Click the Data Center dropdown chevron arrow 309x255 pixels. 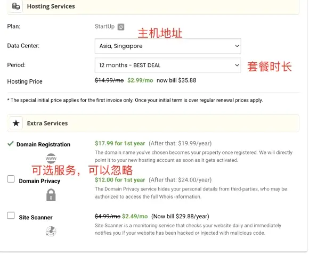(237, 46)
